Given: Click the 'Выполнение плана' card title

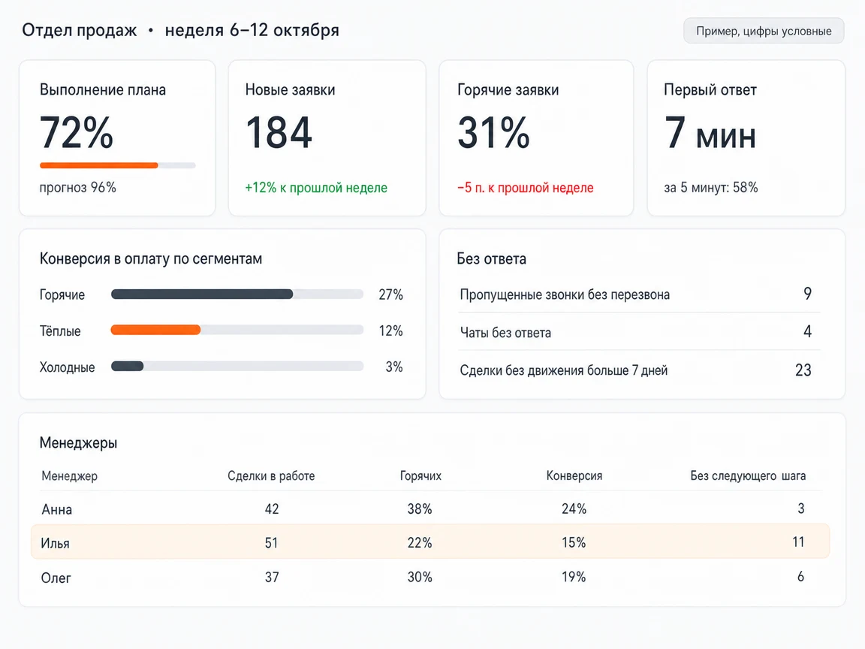Looking at the screenshot, I should point(103,90).
